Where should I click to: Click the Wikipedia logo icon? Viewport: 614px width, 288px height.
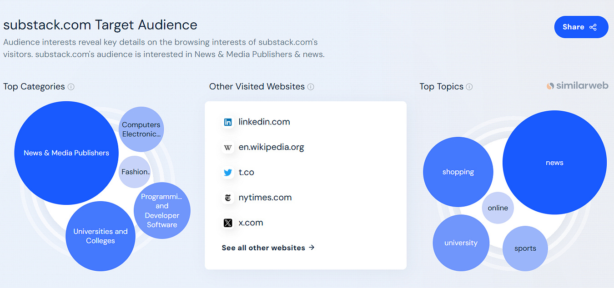(x=228, y=148)
